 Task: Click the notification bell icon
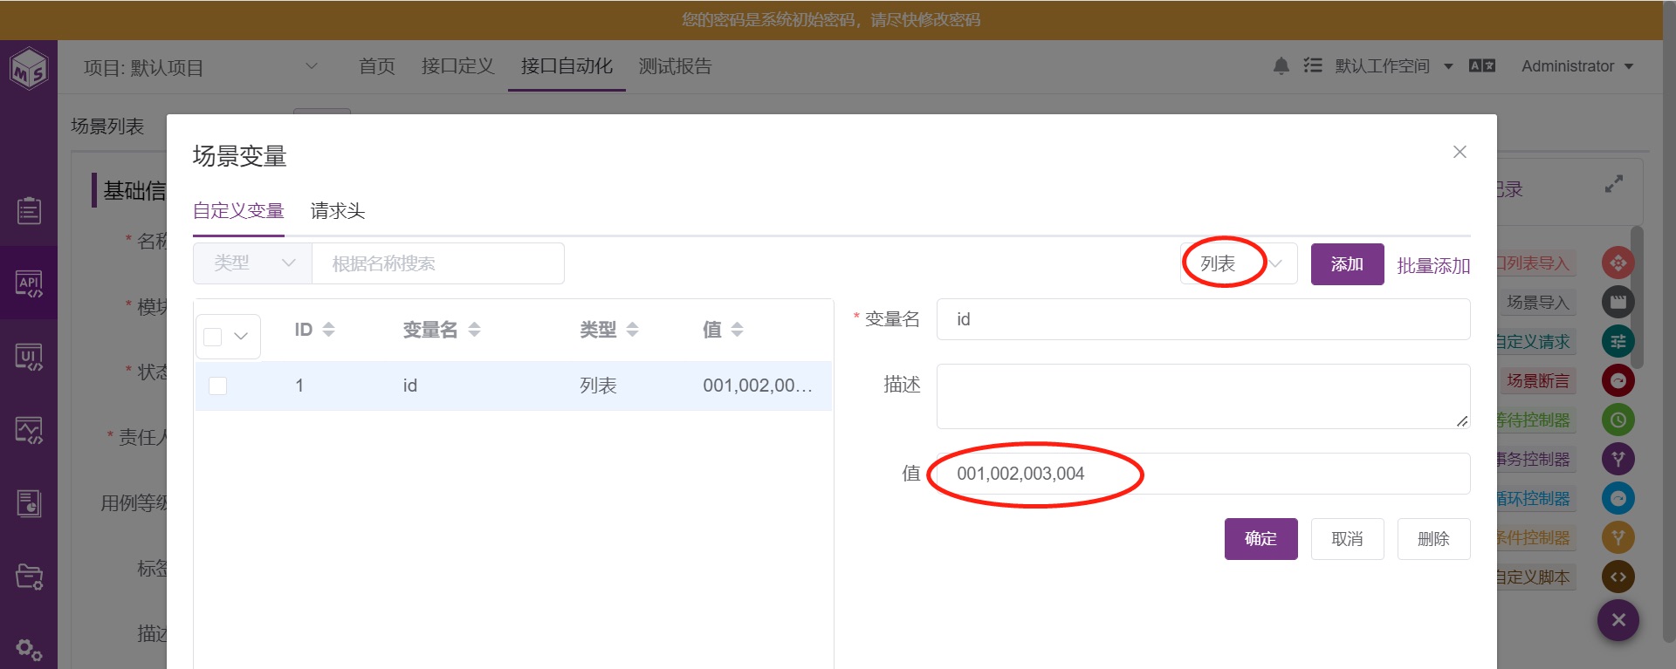1281,66
